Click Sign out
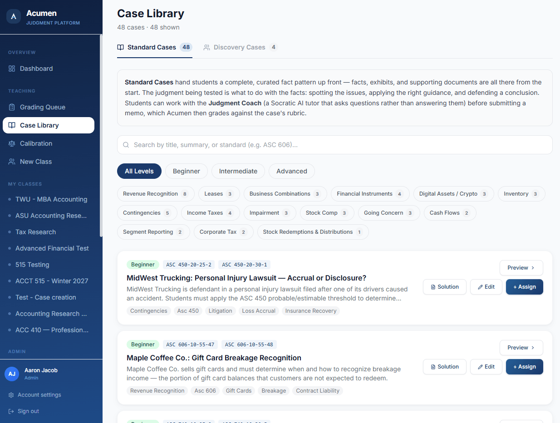Viewport: 560px width, 423px height. point(24,411)
